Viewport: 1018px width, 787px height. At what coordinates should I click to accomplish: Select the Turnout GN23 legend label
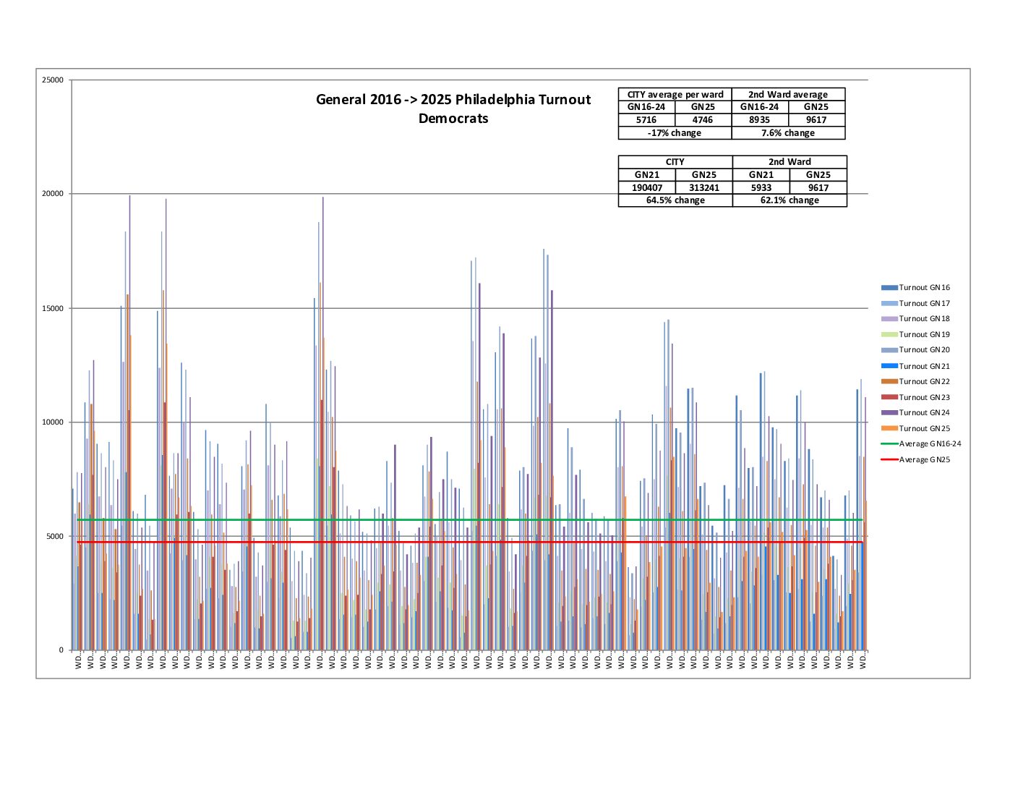tap(924, 397)
